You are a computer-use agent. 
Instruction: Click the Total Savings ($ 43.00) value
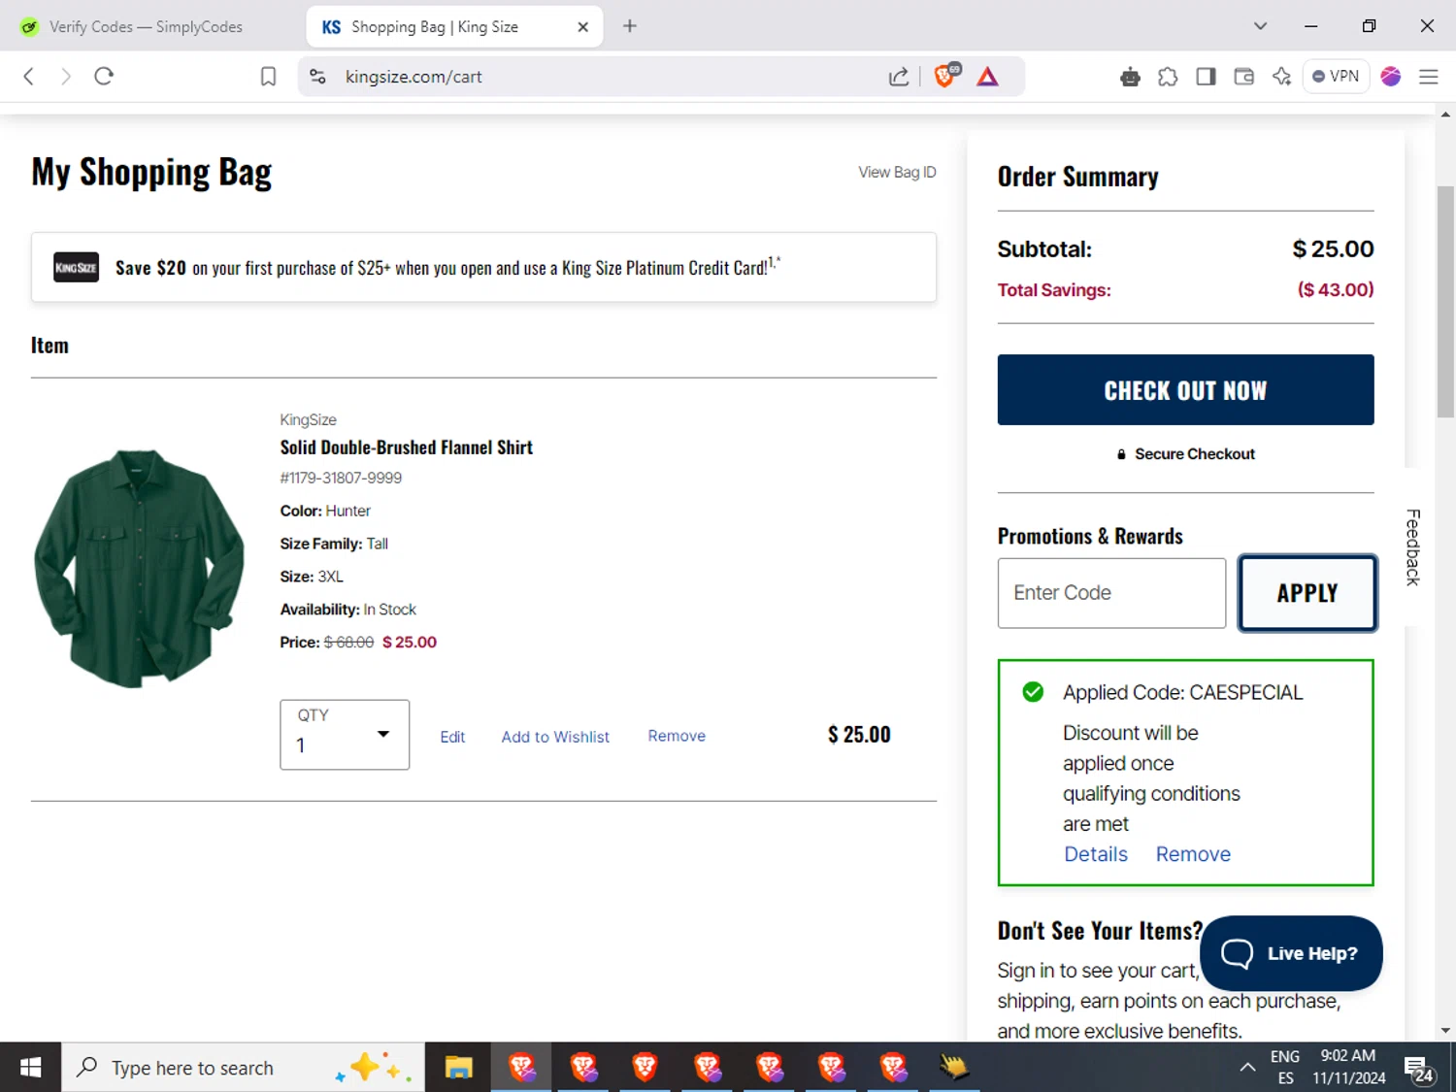coord(1336,289)
